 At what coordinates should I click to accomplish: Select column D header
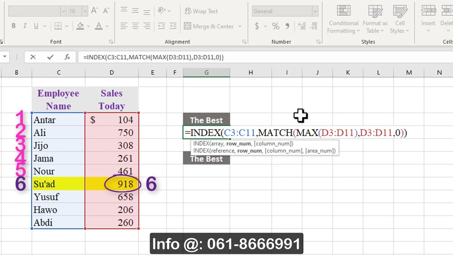tap(111, 72)
